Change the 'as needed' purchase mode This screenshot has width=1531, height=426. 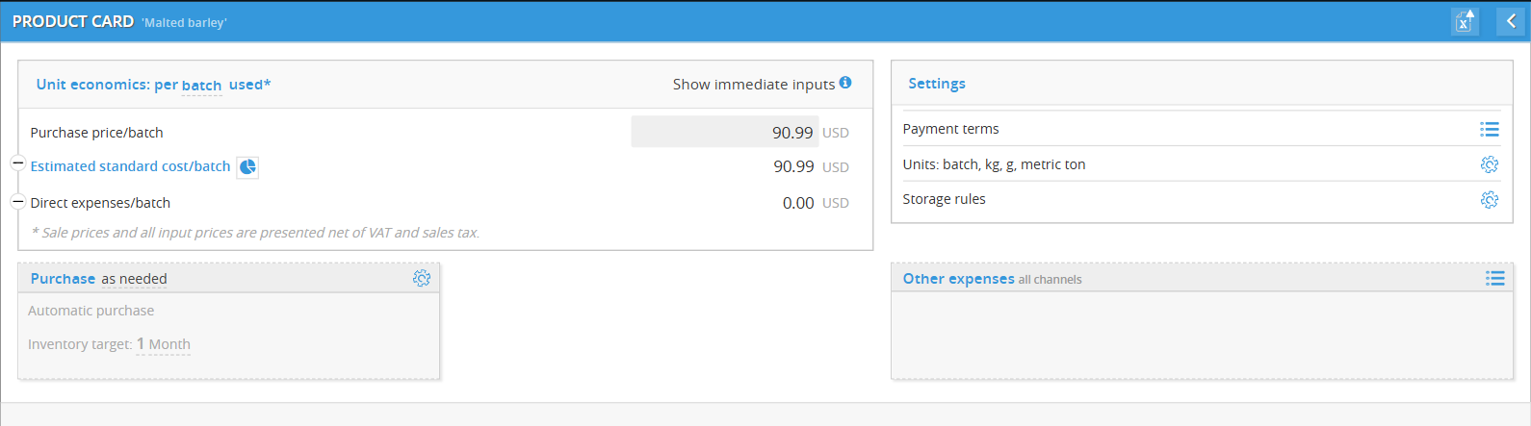click(x=134, y=279)
